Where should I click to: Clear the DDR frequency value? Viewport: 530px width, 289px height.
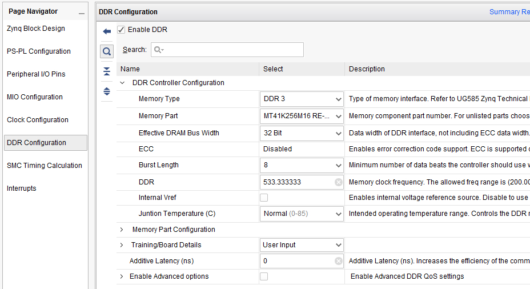tap(338, 182)
